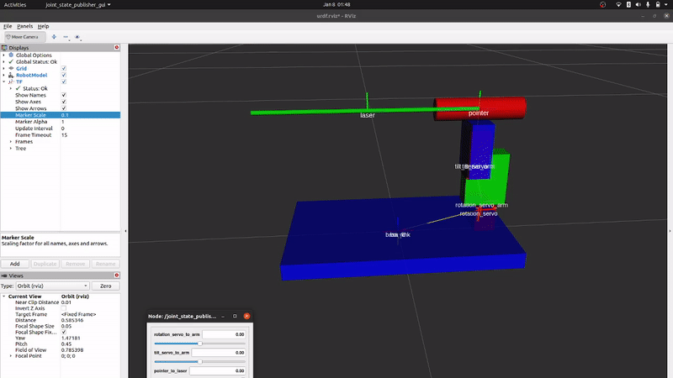Close the joint_state_publisher node window

[246, 317]
